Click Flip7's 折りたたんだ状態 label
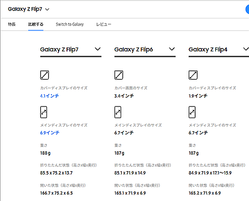Viewport: 249px width, 201px height. tap(69, 165)
